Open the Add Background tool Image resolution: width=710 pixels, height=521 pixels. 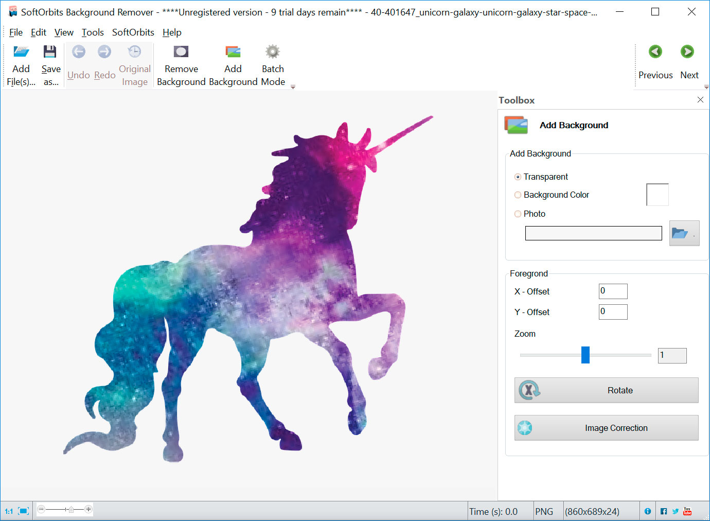233,63
